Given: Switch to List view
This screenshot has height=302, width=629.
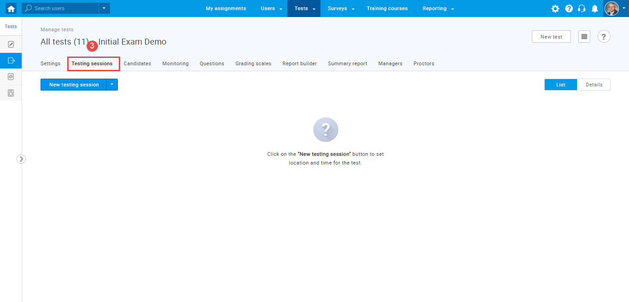Looking at the screenshot, I should [x=560, y=85].
